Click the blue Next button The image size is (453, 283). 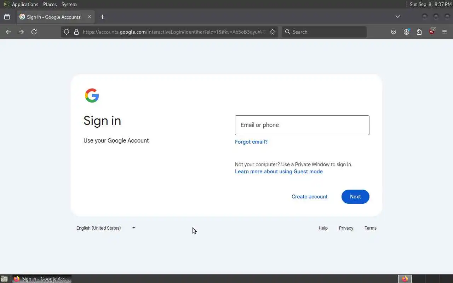click(355, 197)
